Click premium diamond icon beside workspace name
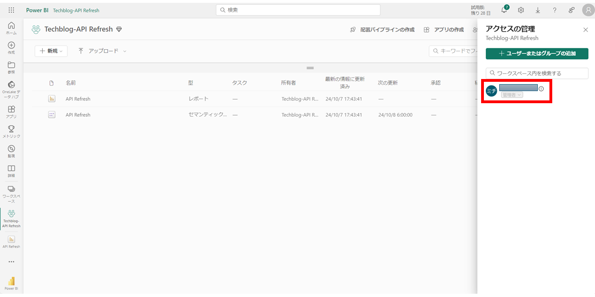The image size is (595, 297). [x=119, y=29]
